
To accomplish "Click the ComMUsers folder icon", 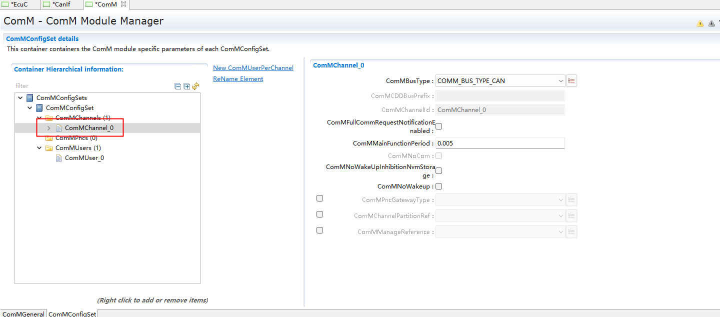I will 49,148.
